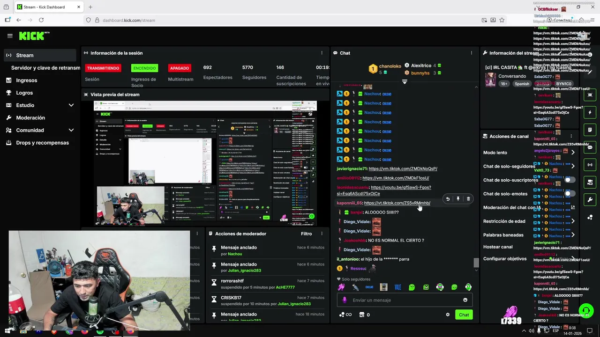Open Acciones de moderador three-dot menu

coord(322,234)
